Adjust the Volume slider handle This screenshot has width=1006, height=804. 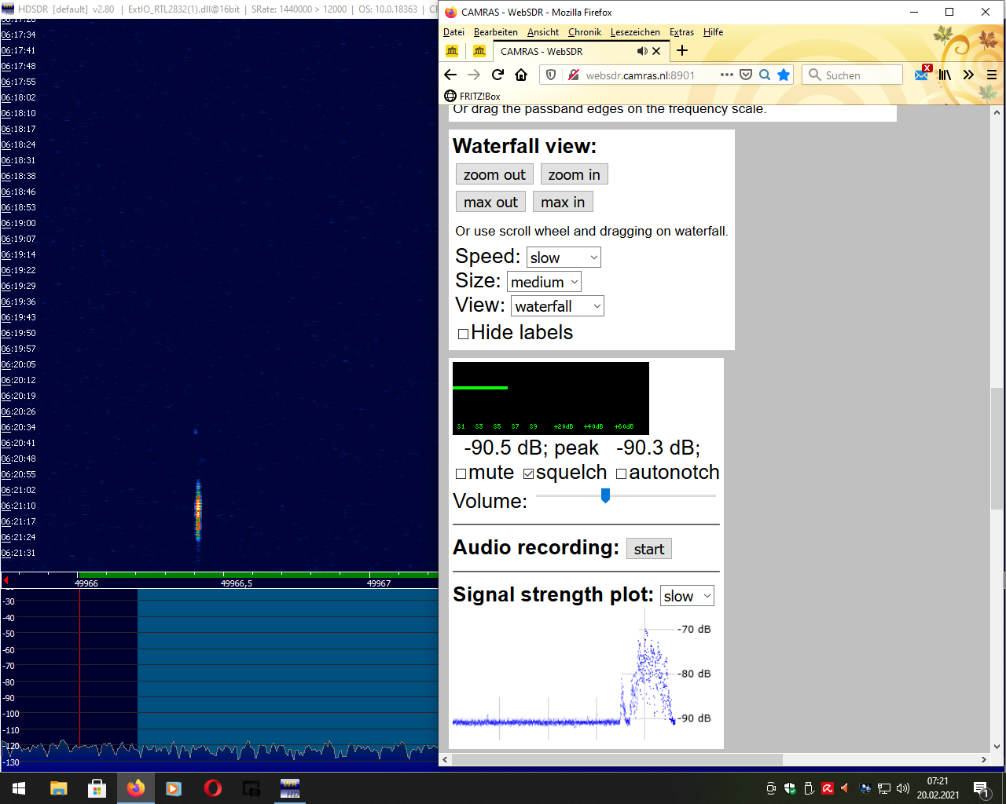click(x=605, y=495)
